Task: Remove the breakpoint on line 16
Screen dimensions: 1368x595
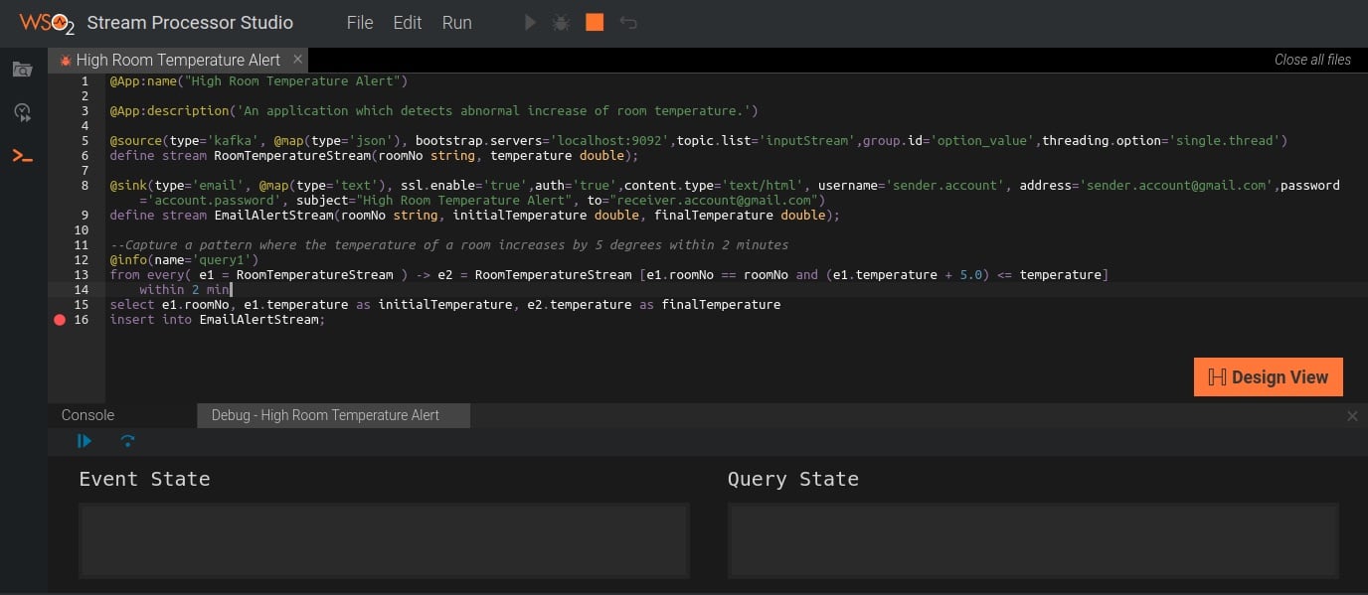Action: [x=60, y=320]
